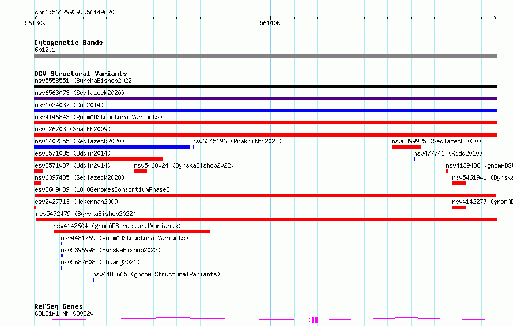Image resolution: width=513 pixels, height=326 pixels.
Task: Open nsv477746 (Kidd2010) label
Action: (448, 153)
